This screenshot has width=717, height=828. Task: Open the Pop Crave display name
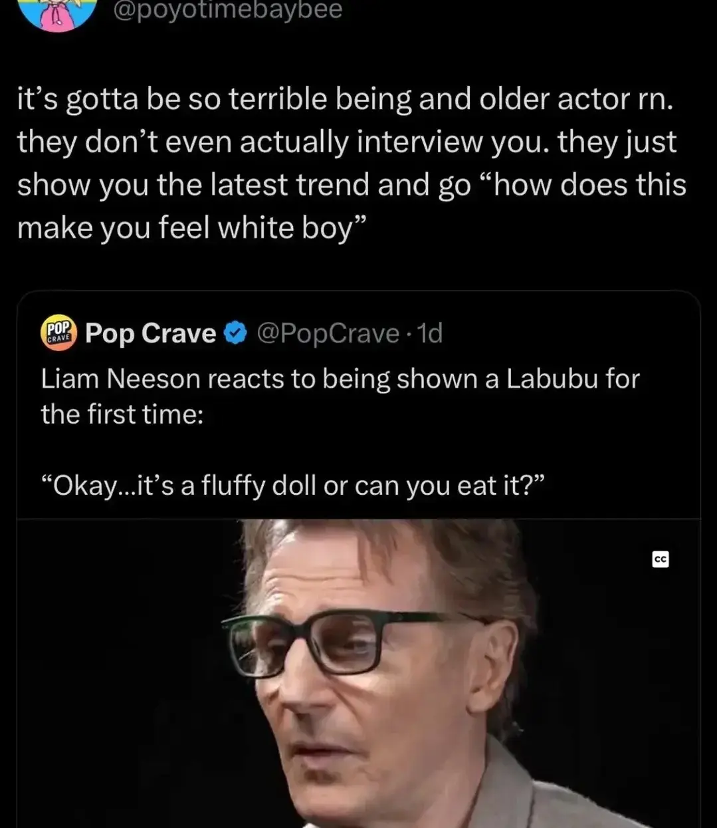(151, 333)
